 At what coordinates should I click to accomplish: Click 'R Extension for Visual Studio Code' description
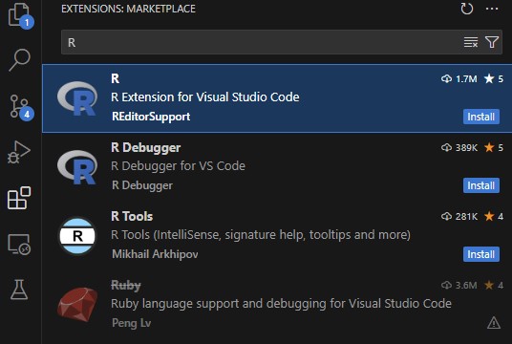[x=205, y=97]
